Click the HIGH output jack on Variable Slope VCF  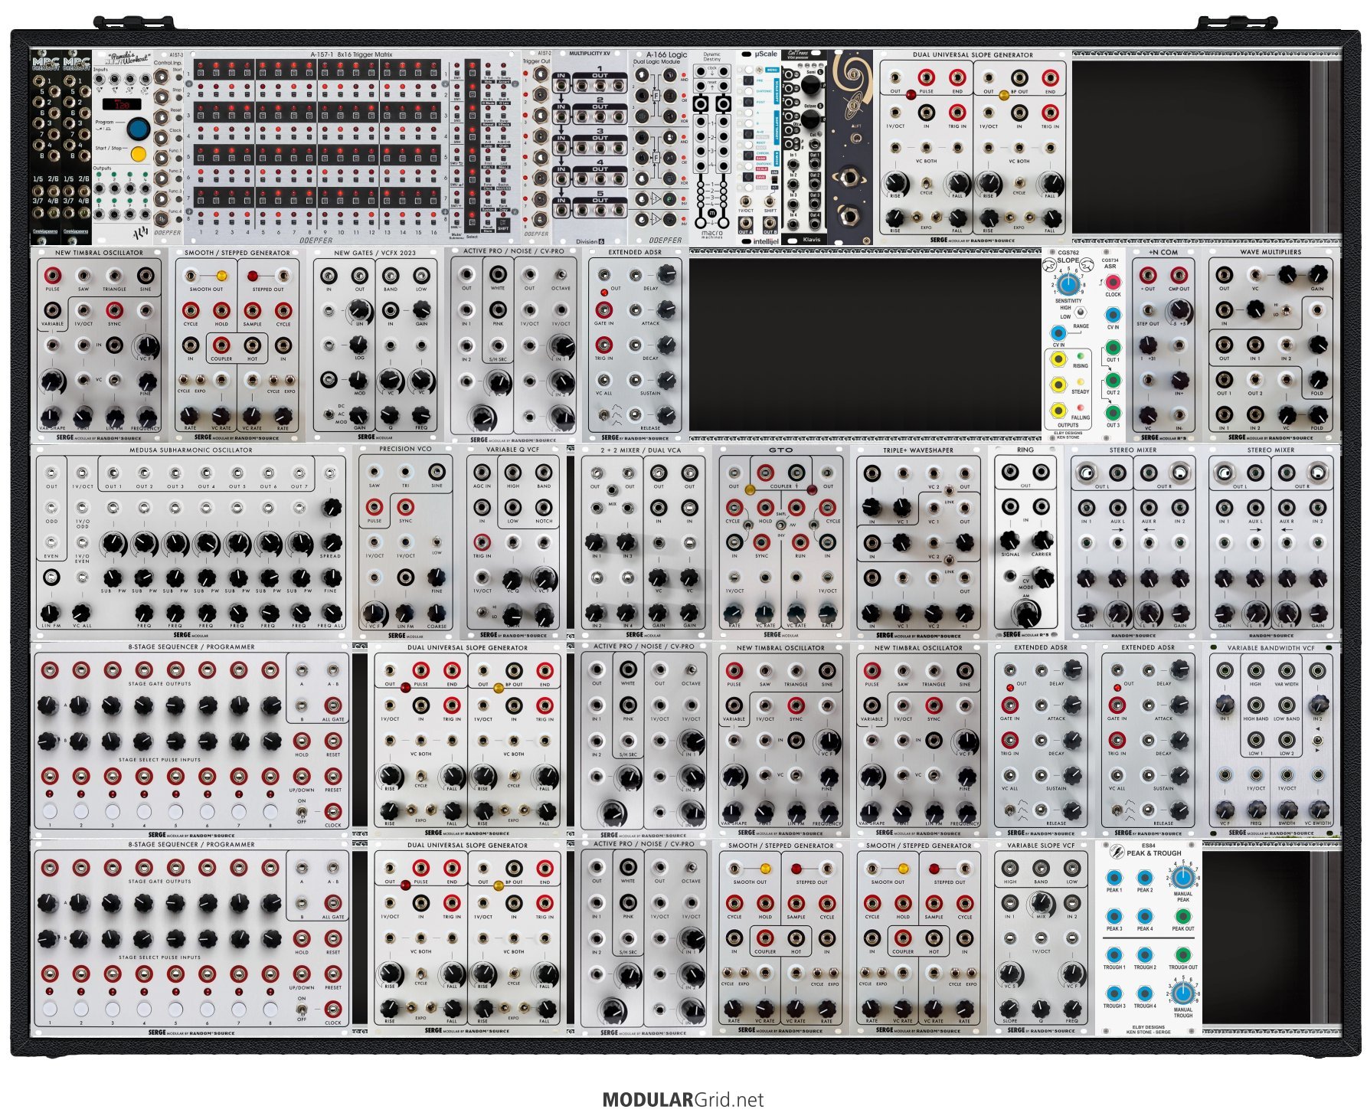point(1010,868)
